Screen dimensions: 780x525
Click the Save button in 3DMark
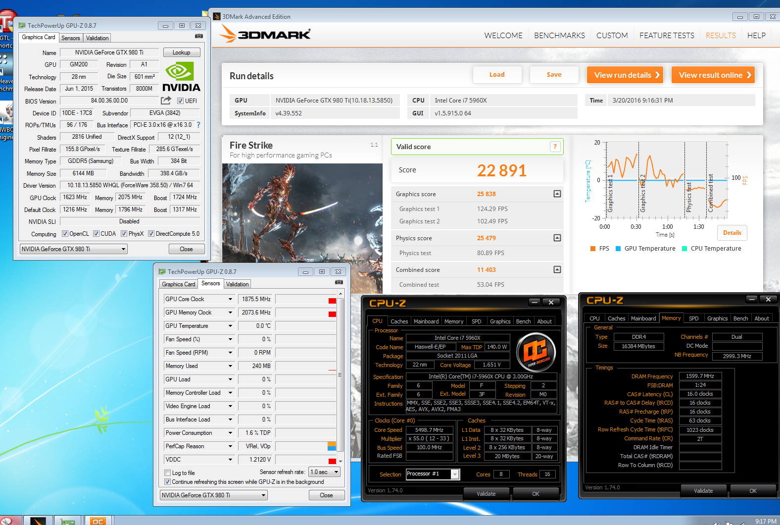(554, 75)
